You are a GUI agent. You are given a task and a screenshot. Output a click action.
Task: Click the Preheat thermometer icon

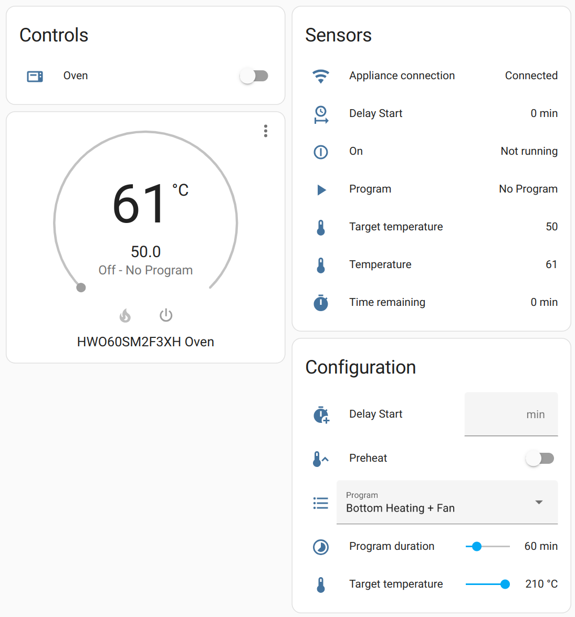coord(320,459)
